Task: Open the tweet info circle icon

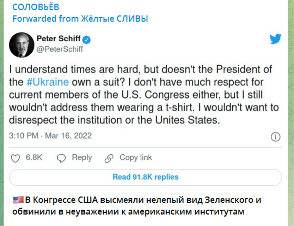Action: (275, 137)
